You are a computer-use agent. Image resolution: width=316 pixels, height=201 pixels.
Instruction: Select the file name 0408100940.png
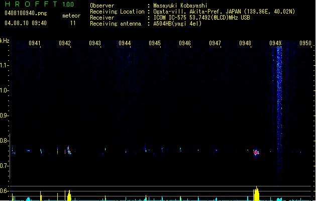[26, 13]
